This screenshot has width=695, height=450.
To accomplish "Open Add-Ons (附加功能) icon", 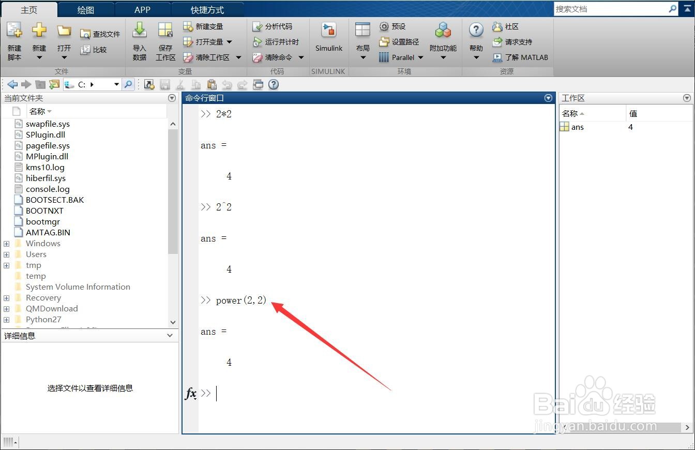I will 443,30.
